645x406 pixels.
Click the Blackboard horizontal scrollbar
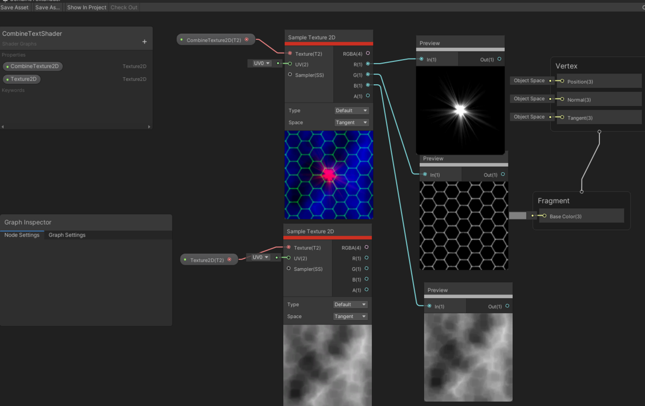[x=76, y=127]
